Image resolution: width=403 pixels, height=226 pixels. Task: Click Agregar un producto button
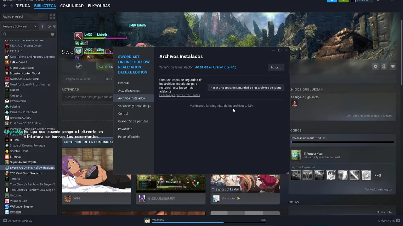click(18, 220)
